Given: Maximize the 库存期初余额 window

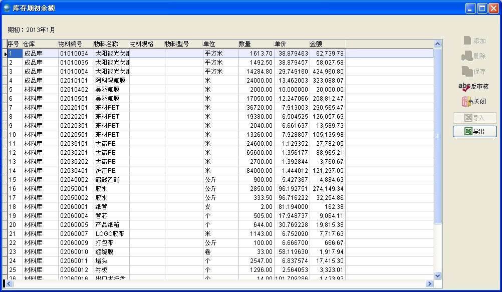Looking at the screenshot, I should [x=481, y=8].
